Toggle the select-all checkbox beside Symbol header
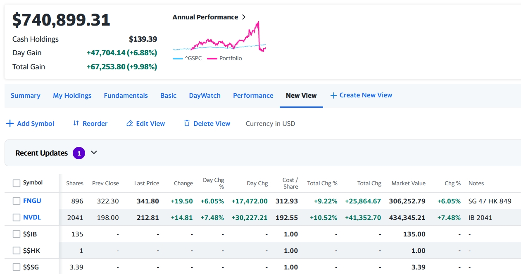Image resolution: width=521 pixels, height=274 pixels. point(17,183)
